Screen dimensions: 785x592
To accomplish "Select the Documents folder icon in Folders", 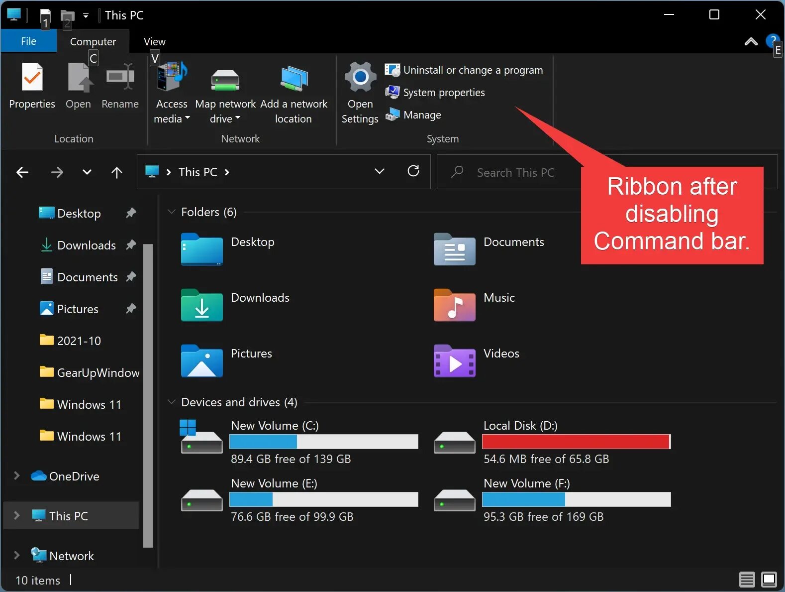I will pyautogui.click(x=455, y=249).
